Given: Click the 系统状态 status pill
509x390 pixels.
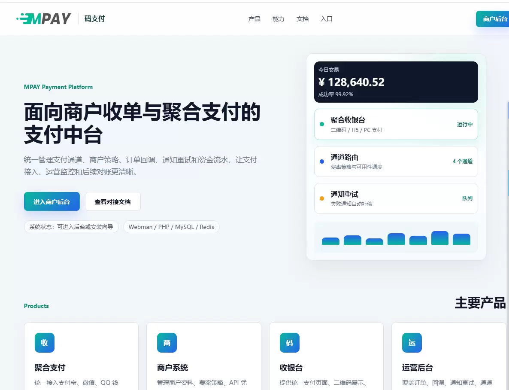Looking at the screenshot, I should pyautogui.click(x=71, y=227).
